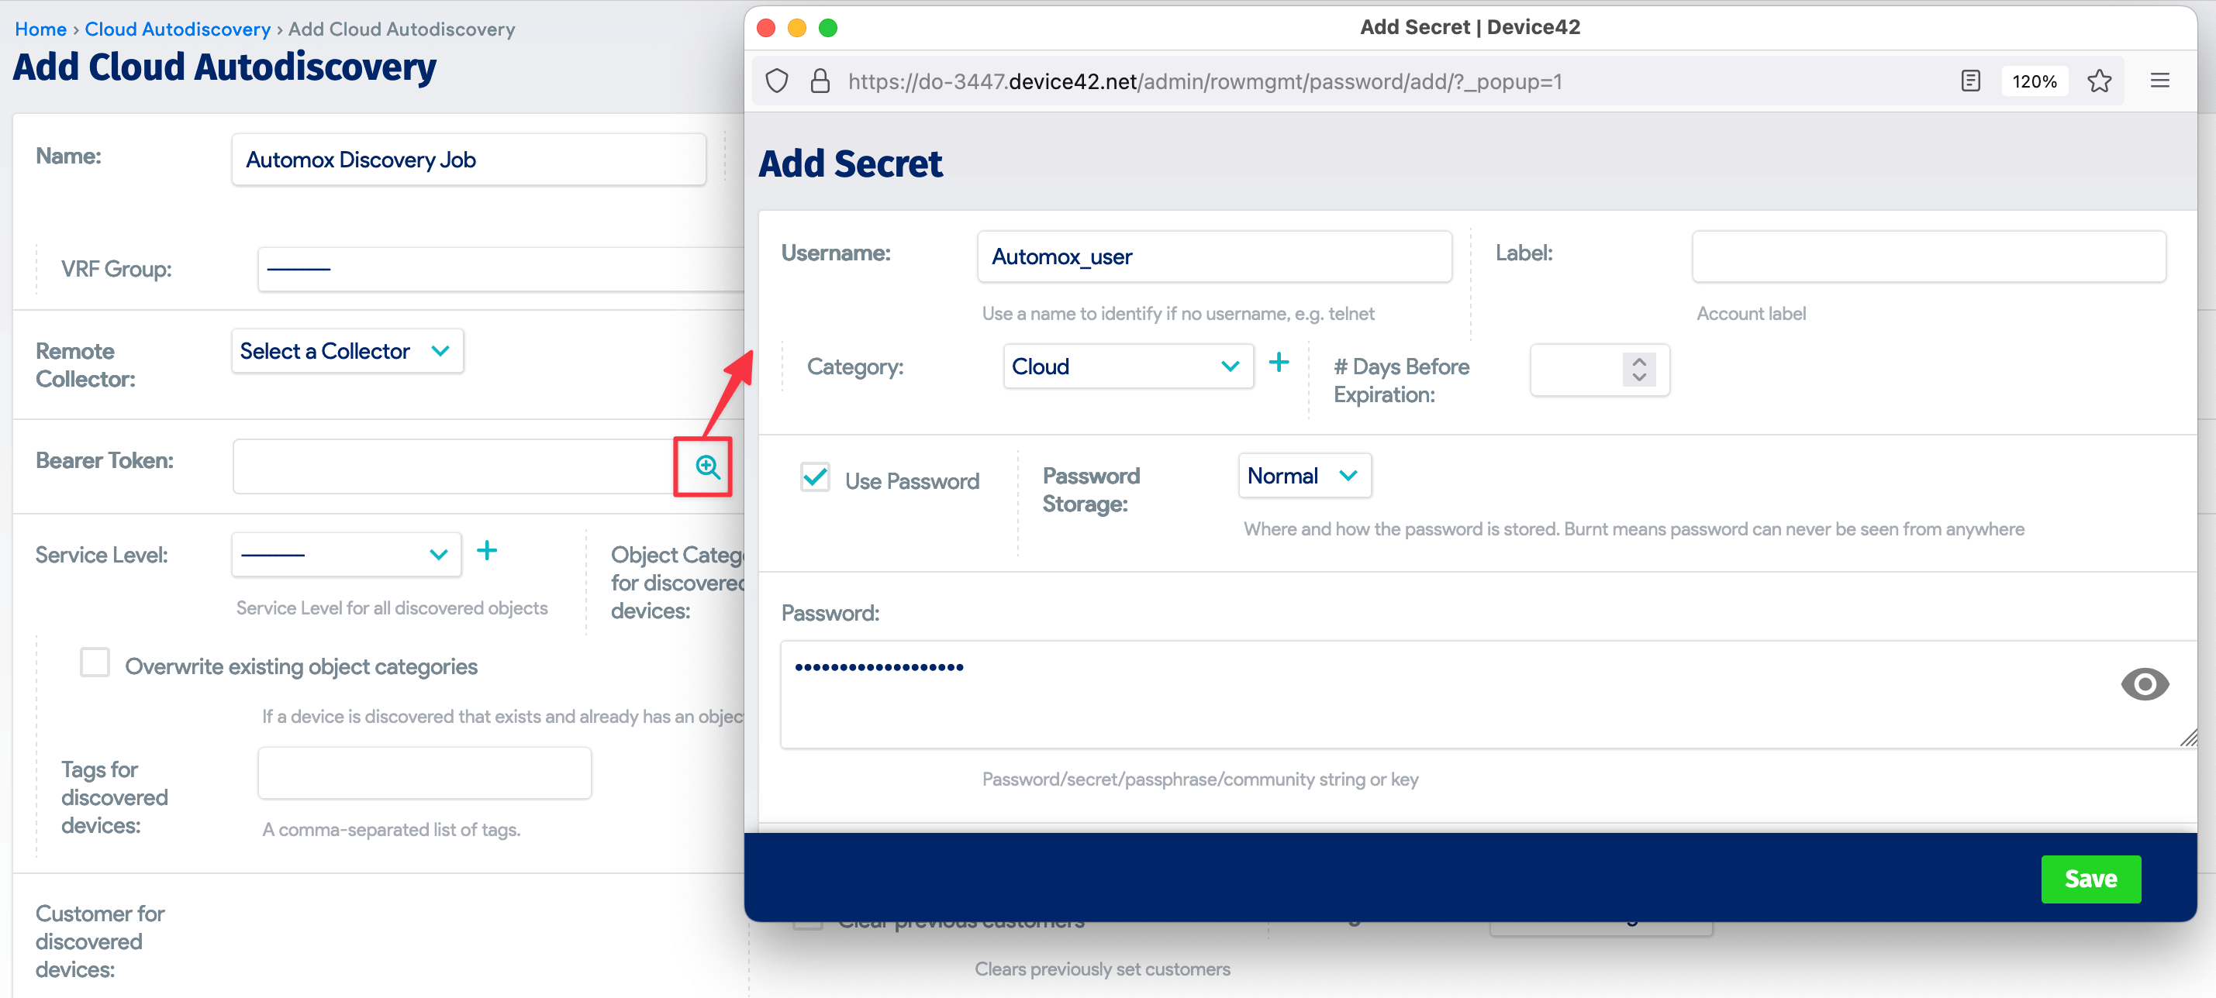The image size is (2216, 998).
Task: Click the green Save button
Action: point(2090,879)
